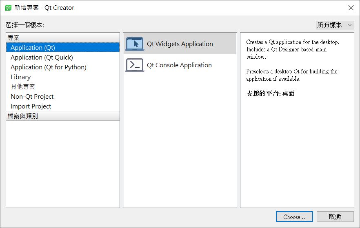Select the Library category
The image size is (360, 228).
63,77
